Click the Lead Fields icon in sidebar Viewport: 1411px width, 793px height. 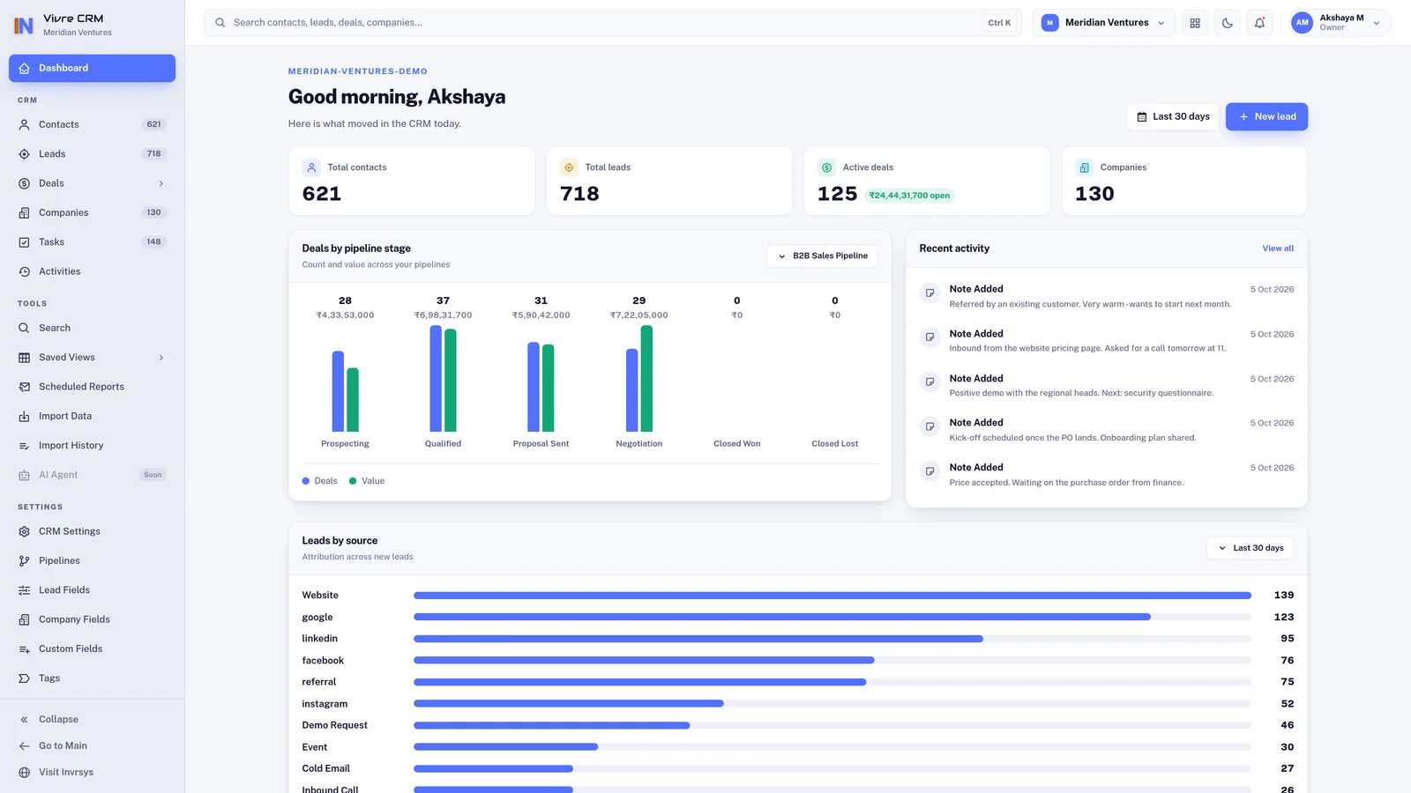pos(25,590)
